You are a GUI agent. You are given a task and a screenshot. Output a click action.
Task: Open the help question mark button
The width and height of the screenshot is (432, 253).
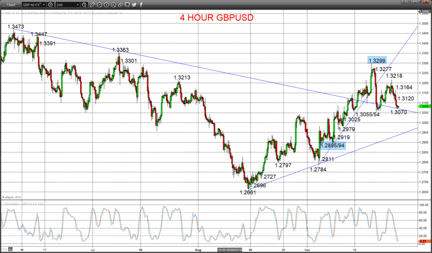pyautogui.click(x=404, y=2)
